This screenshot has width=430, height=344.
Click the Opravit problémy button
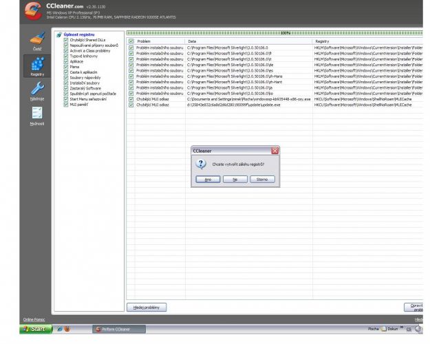click(x=413, y=308)
